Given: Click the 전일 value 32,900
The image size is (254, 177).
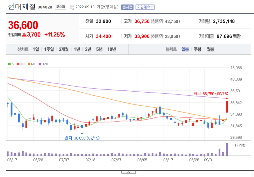Looking at the screenshot, I should coord(103,21).
